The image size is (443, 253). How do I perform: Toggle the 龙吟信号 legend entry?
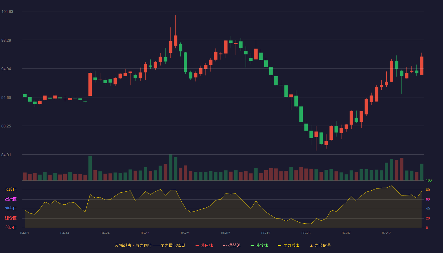[x=320, y=245]
